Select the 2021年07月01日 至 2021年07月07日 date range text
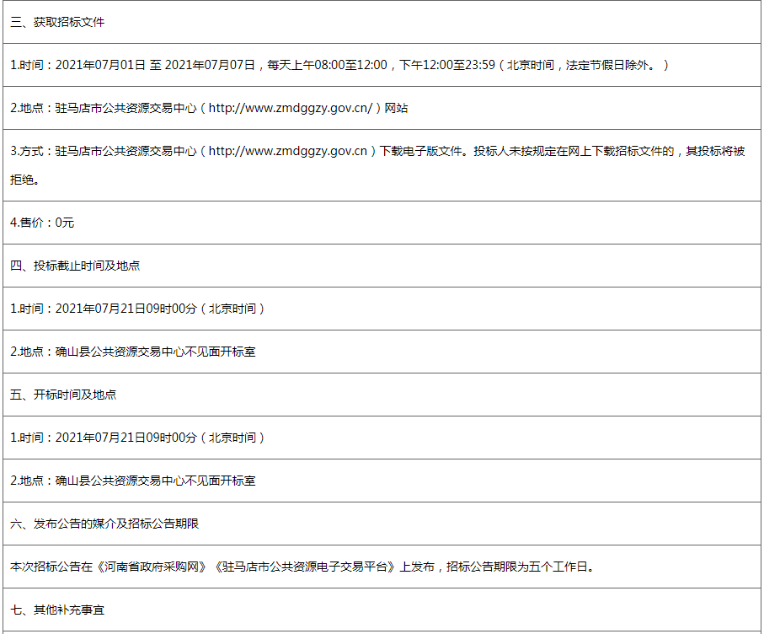Screen dimensions: 764x634 click(156, 65)
